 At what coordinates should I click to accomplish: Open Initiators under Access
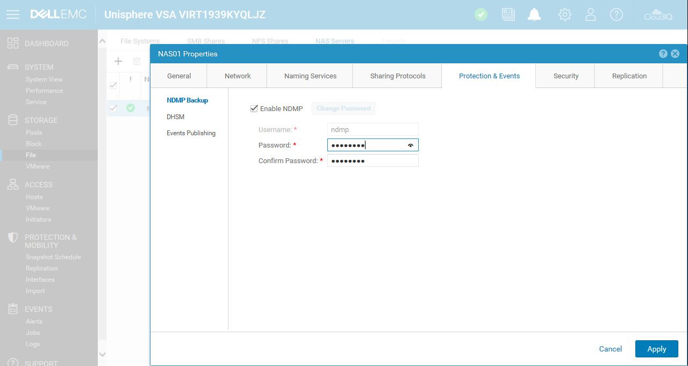pos(38,219)
